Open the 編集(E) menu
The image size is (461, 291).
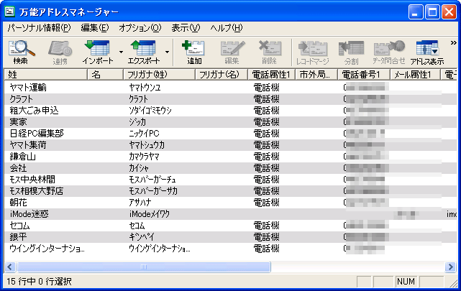[x=95, y=28]
